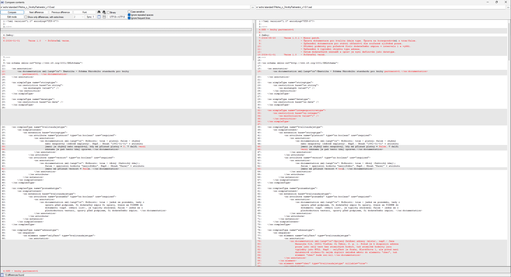Click the save diskette icon
The width and height of the screenshot is (511, 277).
point(104,17)
